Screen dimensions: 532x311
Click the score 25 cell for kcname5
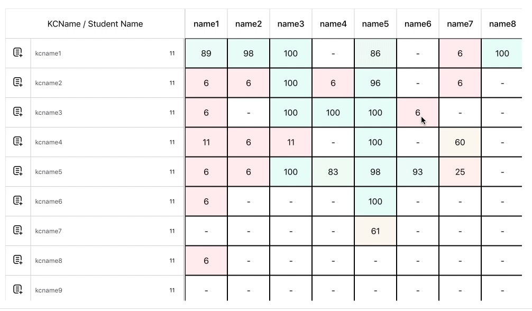click(x=460, y=171)
